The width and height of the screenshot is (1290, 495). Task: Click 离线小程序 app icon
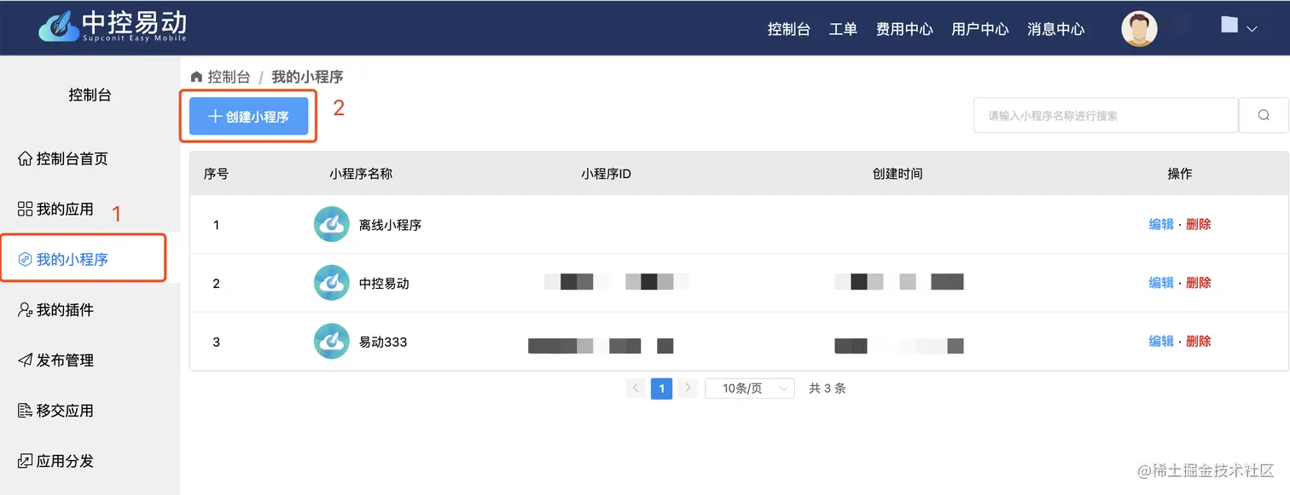pyautogui.click(x=331, y=225)
